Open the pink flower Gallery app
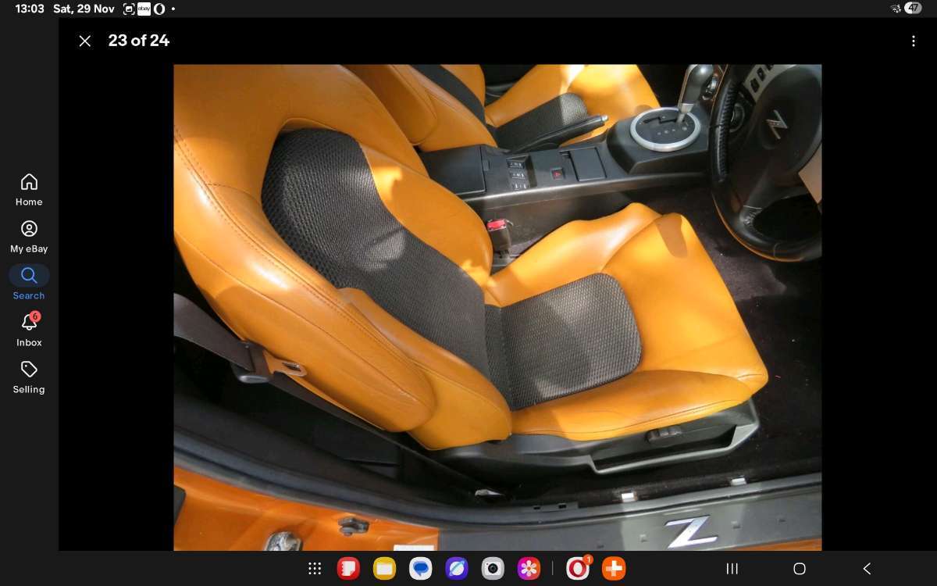The height and width of the screenshot is (586, 937). [x=529, y=569]
